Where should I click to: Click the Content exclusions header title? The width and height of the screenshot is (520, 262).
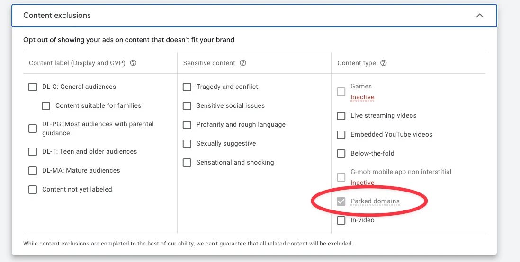point(57,15)
